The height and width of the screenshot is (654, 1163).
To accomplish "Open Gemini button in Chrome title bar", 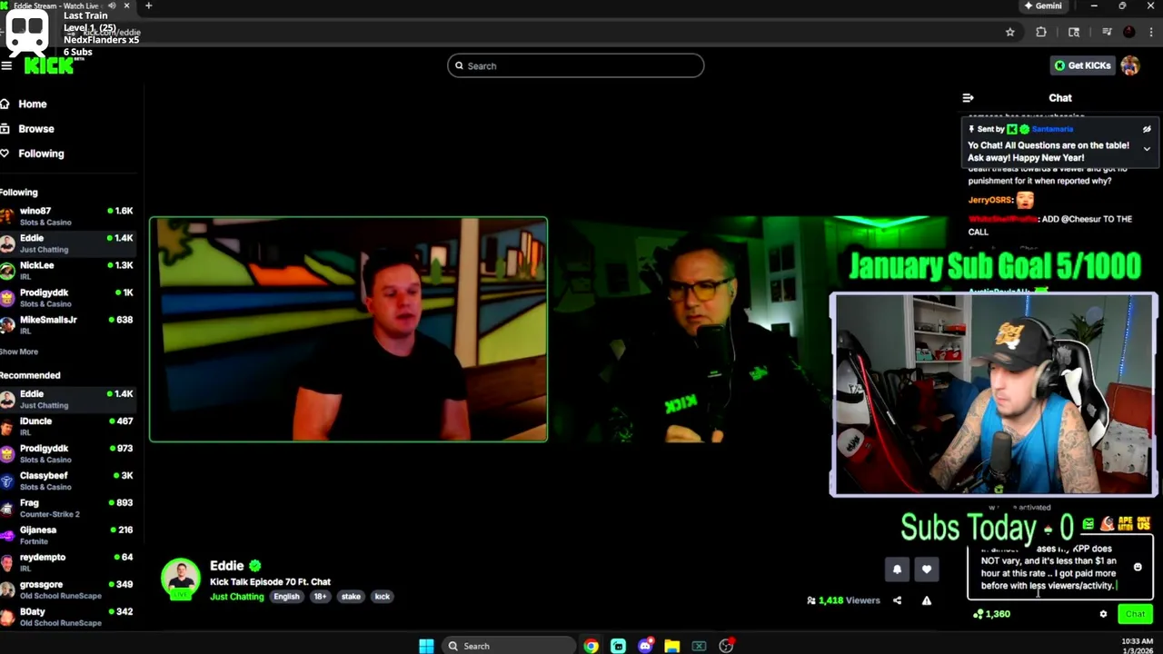I will click(1042, 5).
